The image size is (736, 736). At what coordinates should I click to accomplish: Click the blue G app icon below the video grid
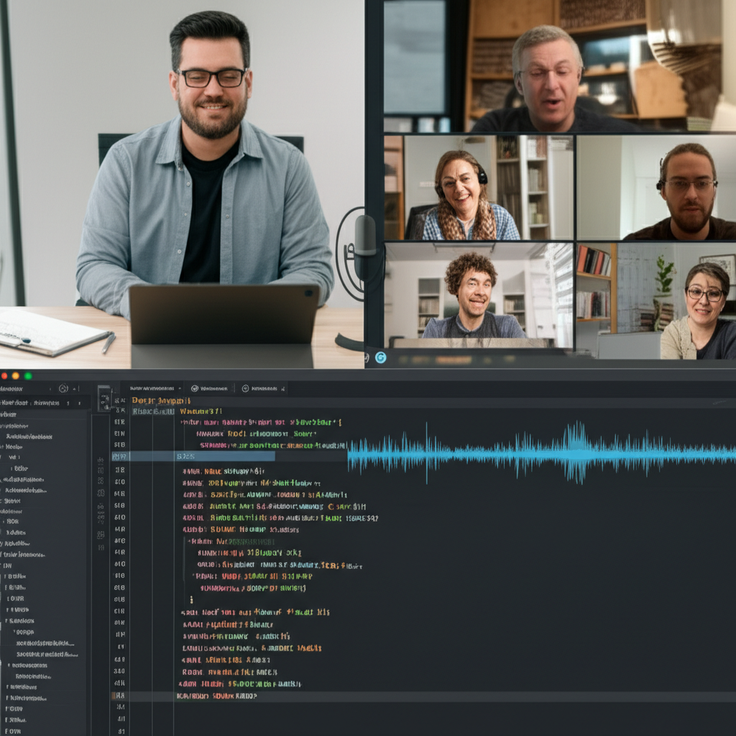pyautogui.click(x=381, y=356)
